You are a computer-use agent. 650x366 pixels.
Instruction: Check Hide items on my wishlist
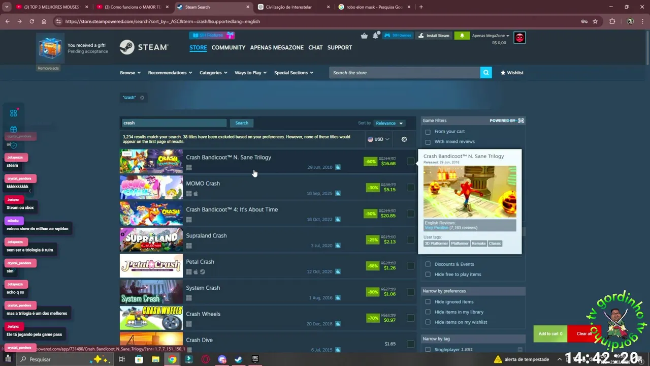[428, 322]
